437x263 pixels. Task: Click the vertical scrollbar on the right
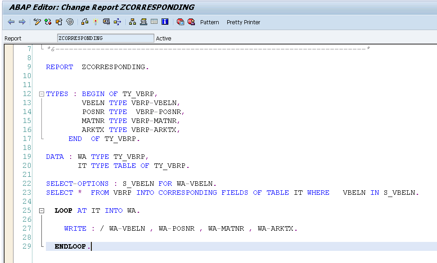coord(434,135)
